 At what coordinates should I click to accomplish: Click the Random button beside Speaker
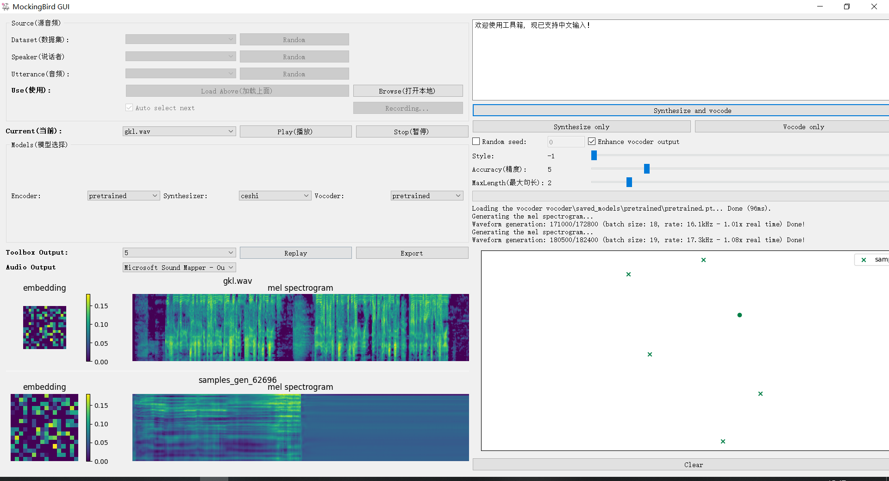(294, 56)
